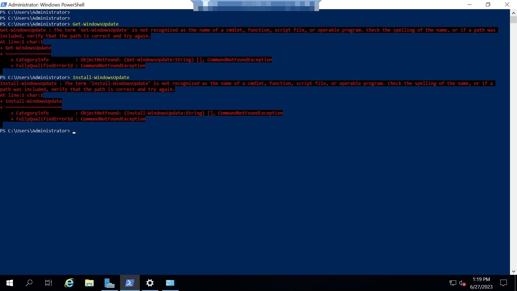This screenshot has width=517, height=291.
Task: Open Task View from taskbar
Action: point(48,283)
